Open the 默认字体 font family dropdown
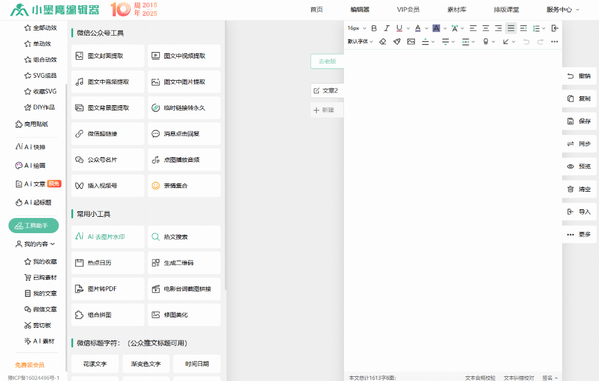Viewport: 599px width, 381px height. [x=360, y=41]
